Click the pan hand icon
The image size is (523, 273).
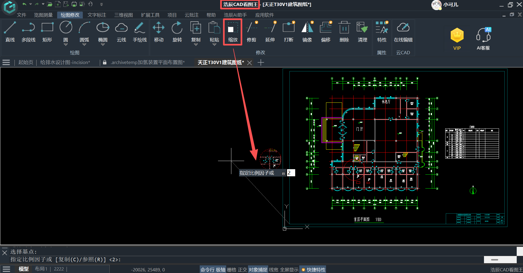point(90,4)
